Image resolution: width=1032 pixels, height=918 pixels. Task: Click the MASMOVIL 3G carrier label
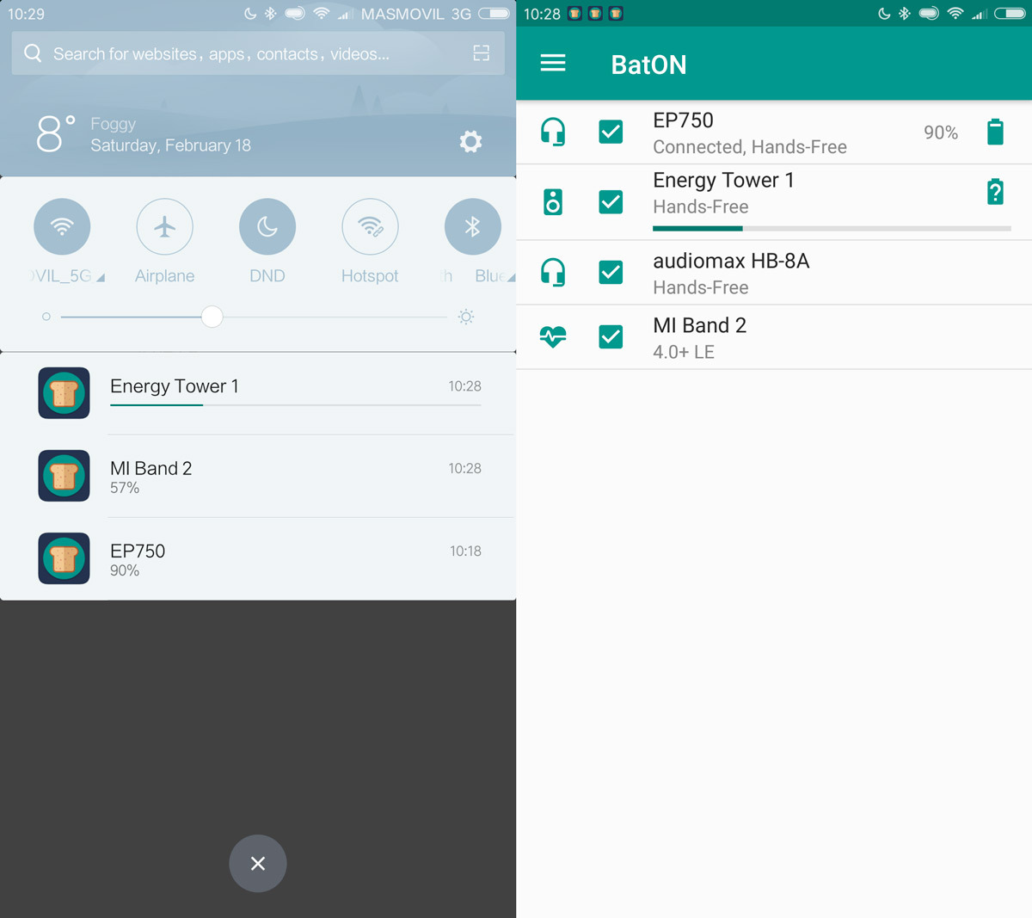coord(416,14)
